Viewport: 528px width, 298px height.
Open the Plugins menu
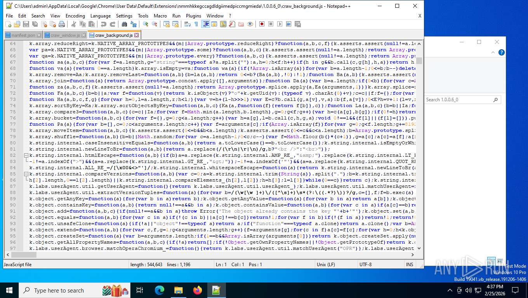click(193, 16)
